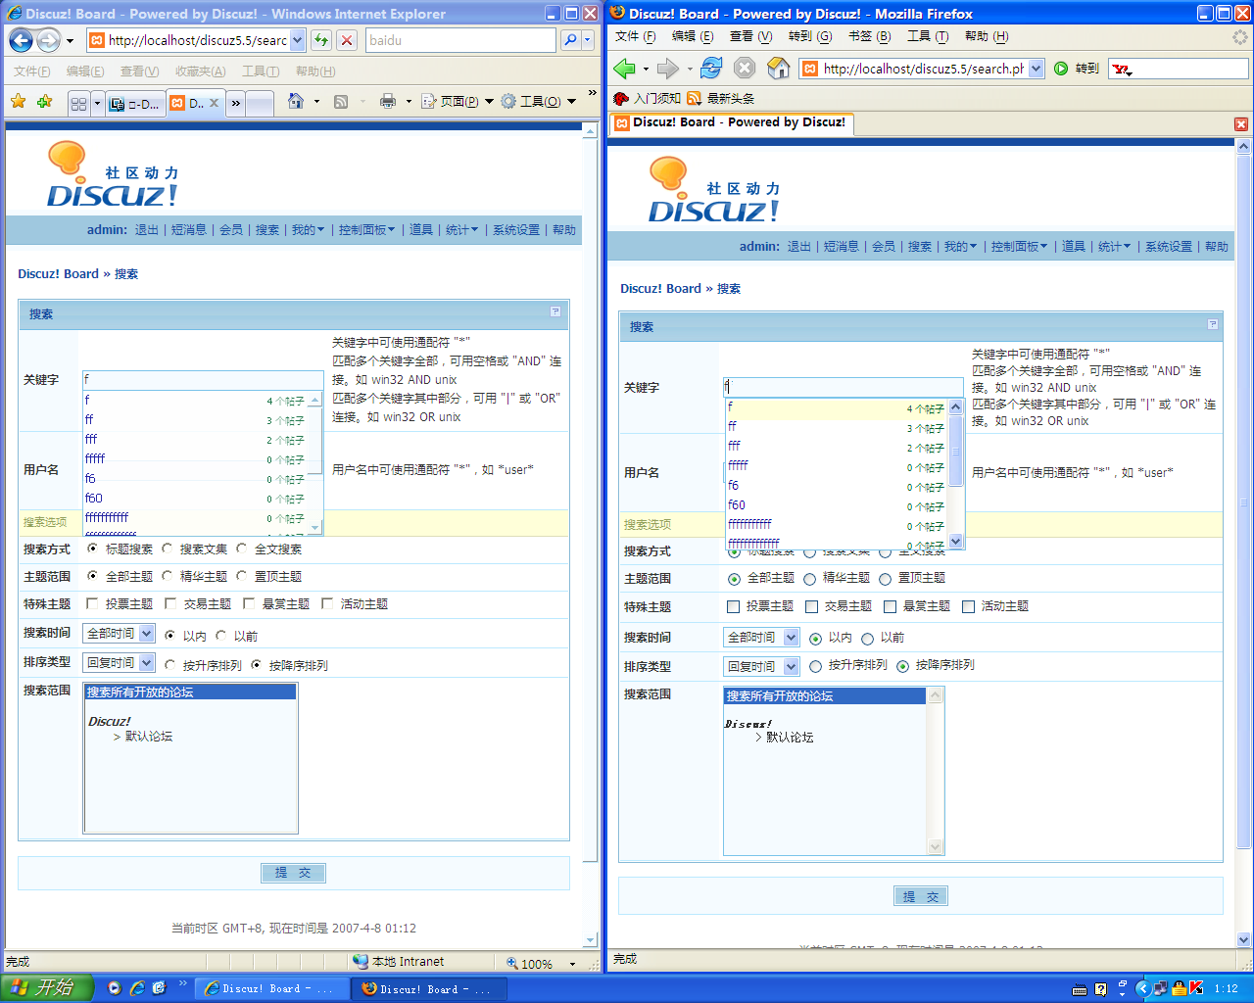Click the Firefox Home button
The height and width of the screenshot is (1003, 1254).
click(779, 68)
